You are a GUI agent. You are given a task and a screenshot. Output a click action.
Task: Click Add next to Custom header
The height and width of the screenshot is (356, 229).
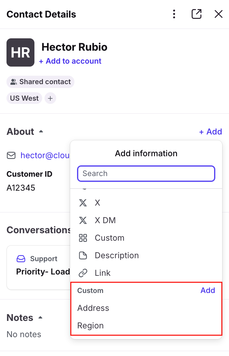[x=208, y=290]
